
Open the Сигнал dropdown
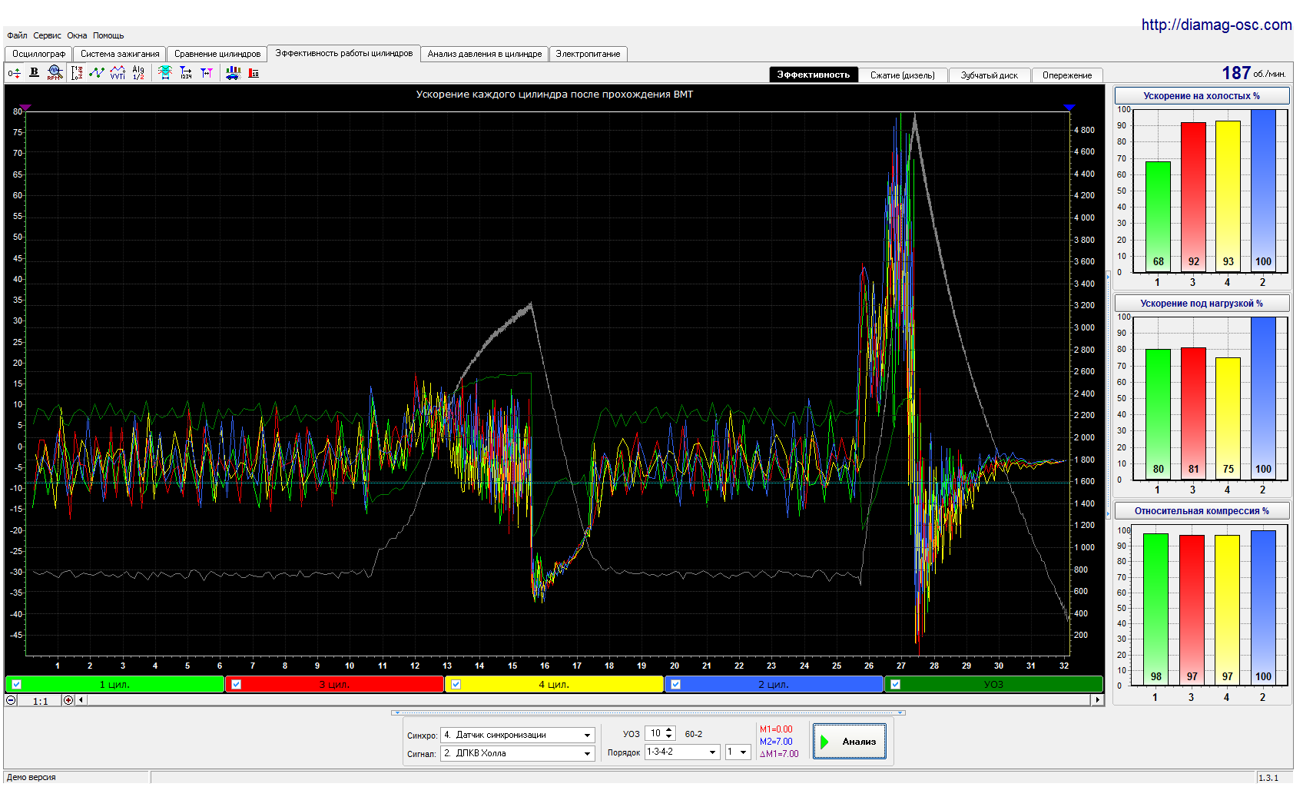[518, 753]
